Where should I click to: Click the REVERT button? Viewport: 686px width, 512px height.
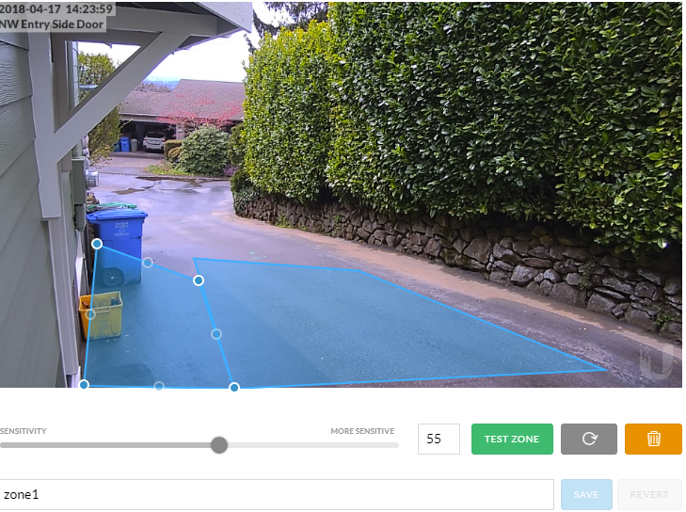click(649, 494)
